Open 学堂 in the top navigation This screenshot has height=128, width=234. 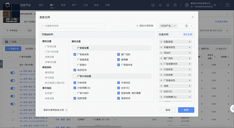(x=107, y=5)
